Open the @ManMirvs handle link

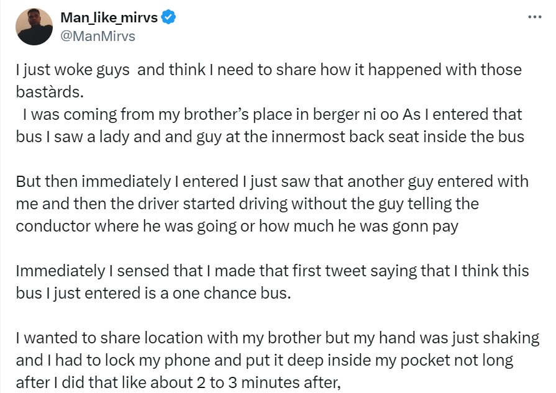tap(98, 36)
